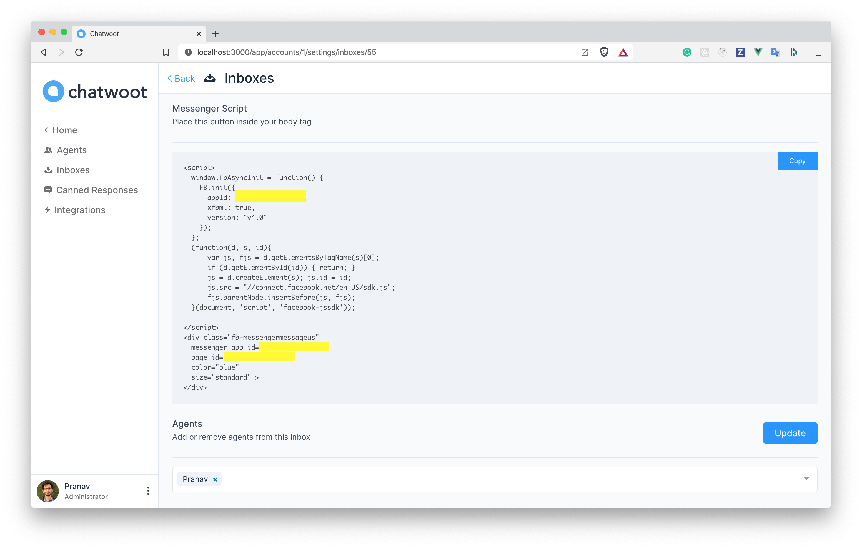862x549 pixels.
Task: Open the Grammarly extension icon
Action: pyautogui.click(x=686, y=52)
